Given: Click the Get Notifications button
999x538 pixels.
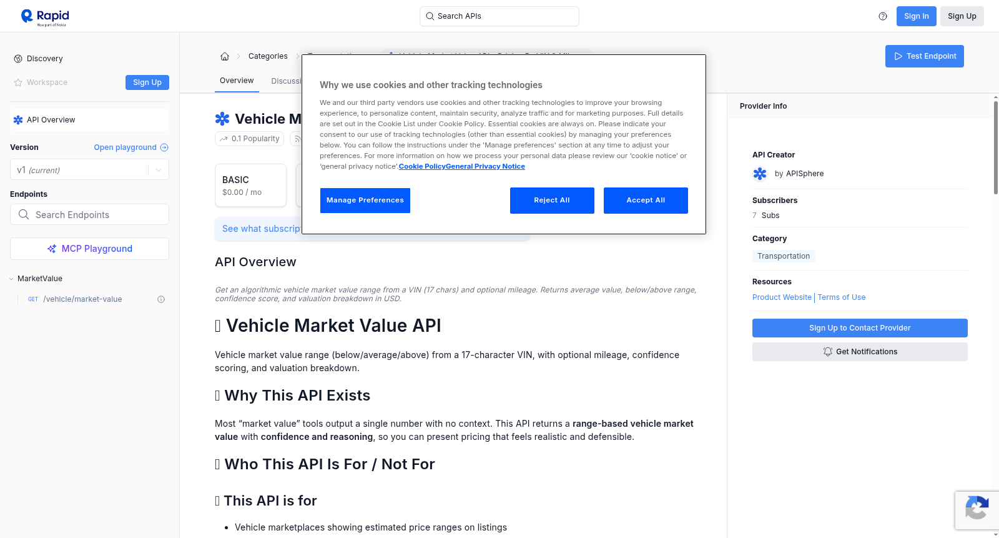Looking at the screenshot, I should click(x=860, y=352).
